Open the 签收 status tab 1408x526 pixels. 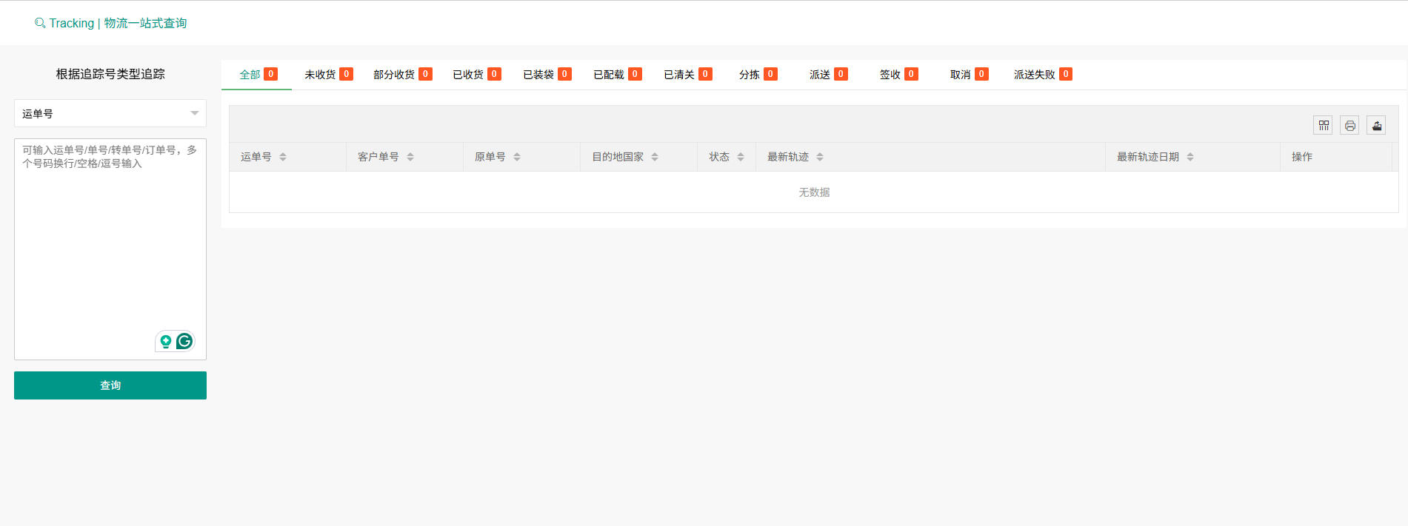click(898, 75)
